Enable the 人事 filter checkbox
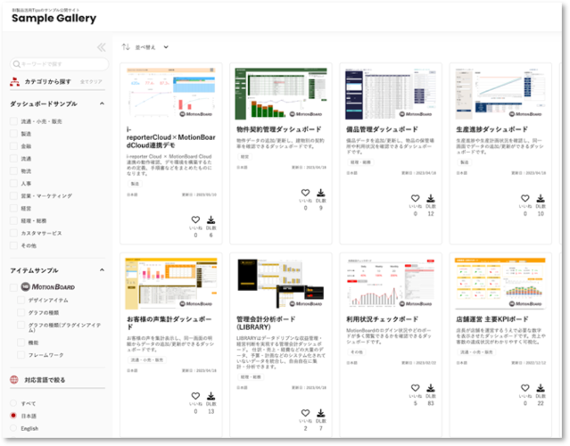This screenshot has height=446, width=570. [14, 182]
